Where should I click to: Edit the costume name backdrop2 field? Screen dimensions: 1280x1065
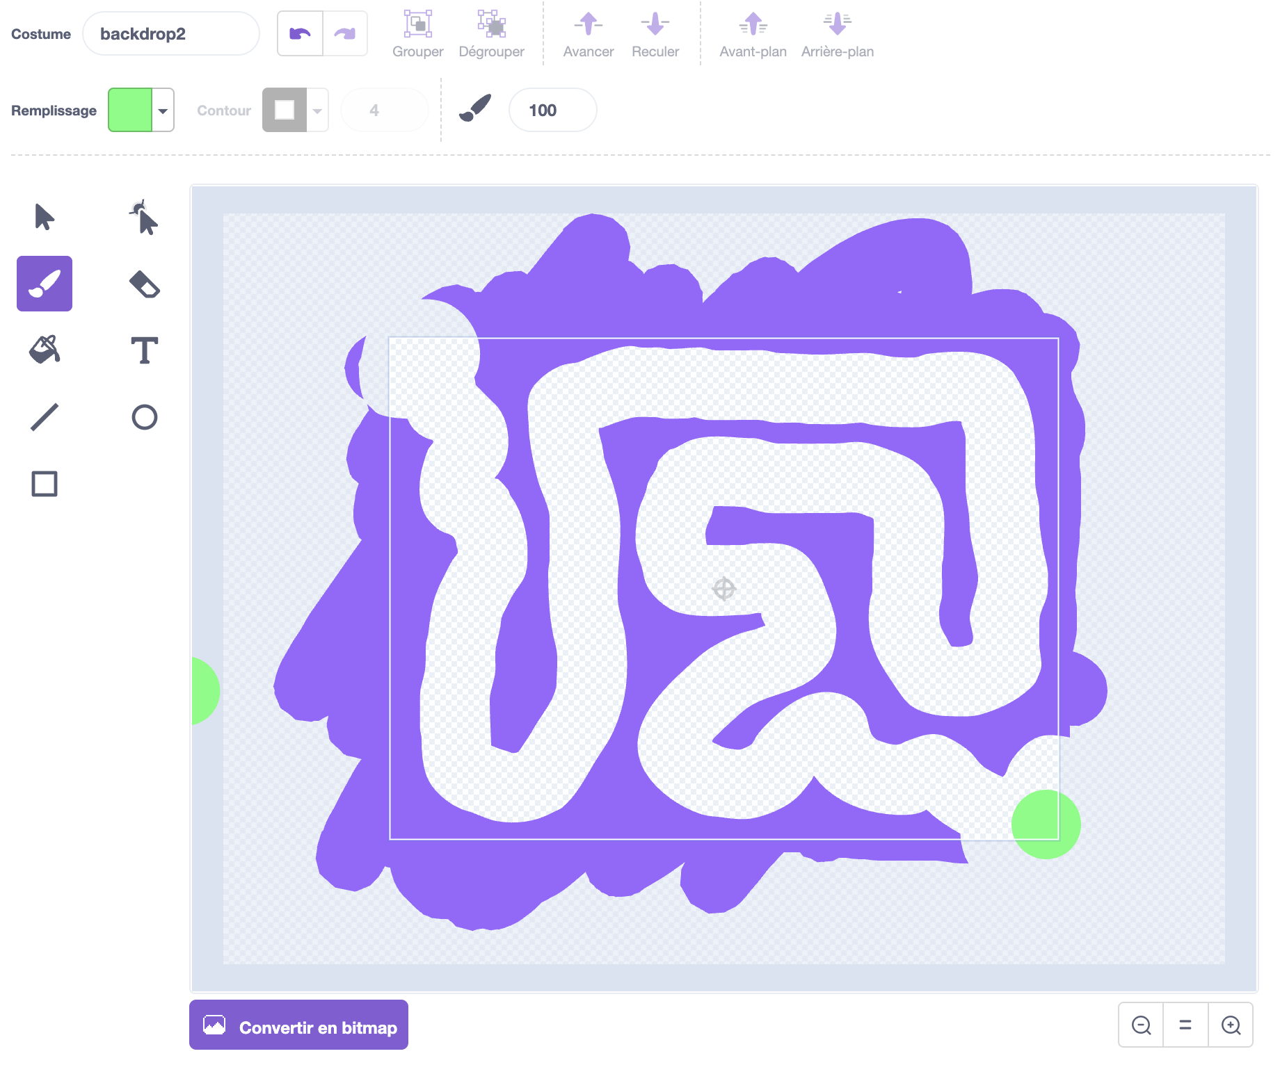click(x=171, y=33)
